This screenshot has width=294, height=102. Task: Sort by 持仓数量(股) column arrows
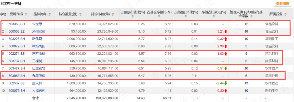tap(81, 14)
